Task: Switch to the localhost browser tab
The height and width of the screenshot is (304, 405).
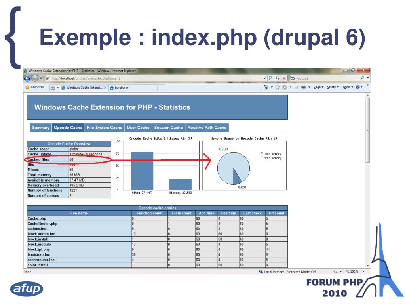Action: (x=133, y=88)
